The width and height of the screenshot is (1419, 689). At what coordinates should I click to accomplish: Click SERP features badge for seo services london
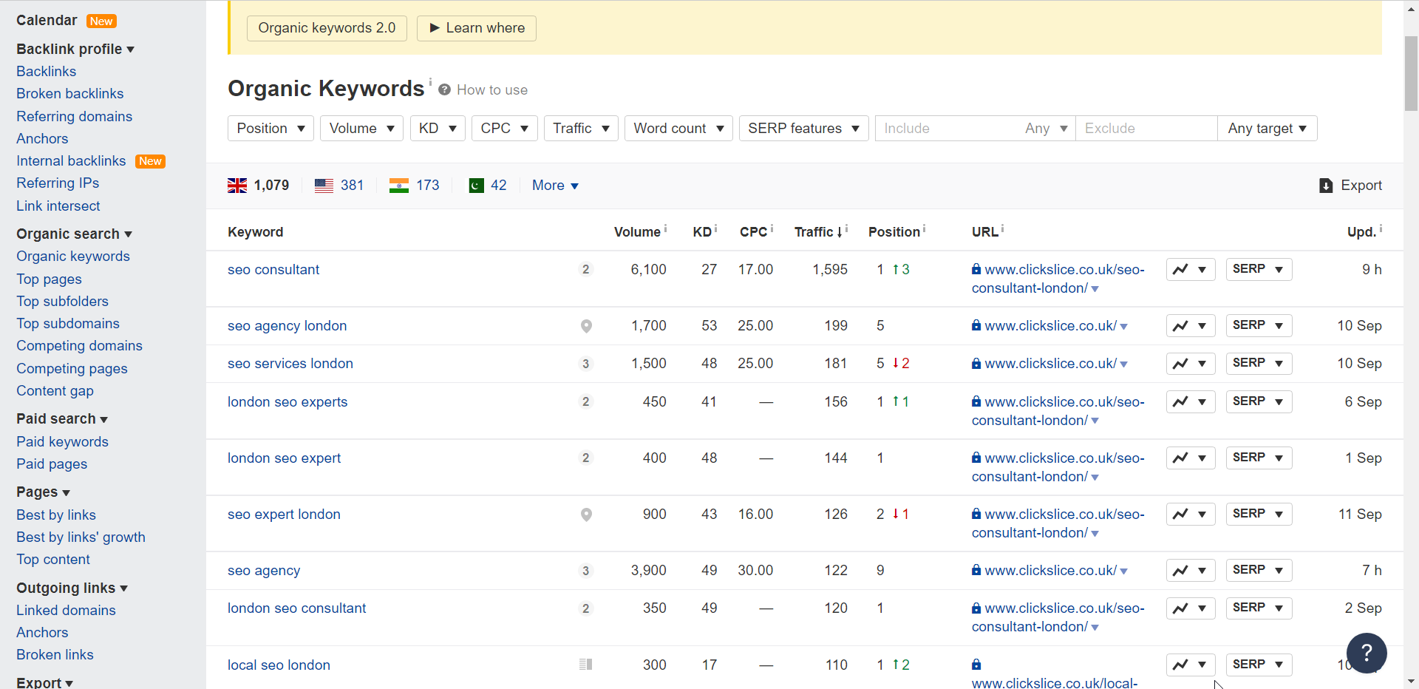tap(586, 364)
